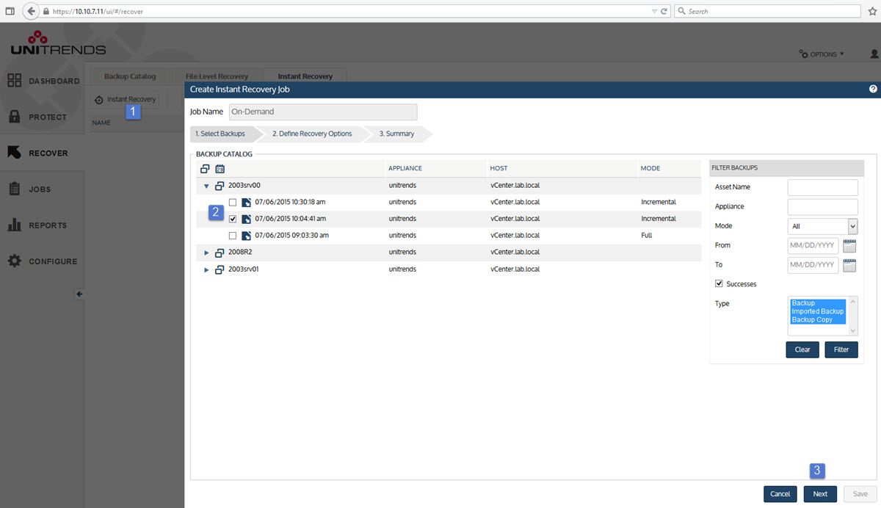Screen dimensions: 881x508
Task: Toggle the Successes checkbox
Action: click(719, 283)
